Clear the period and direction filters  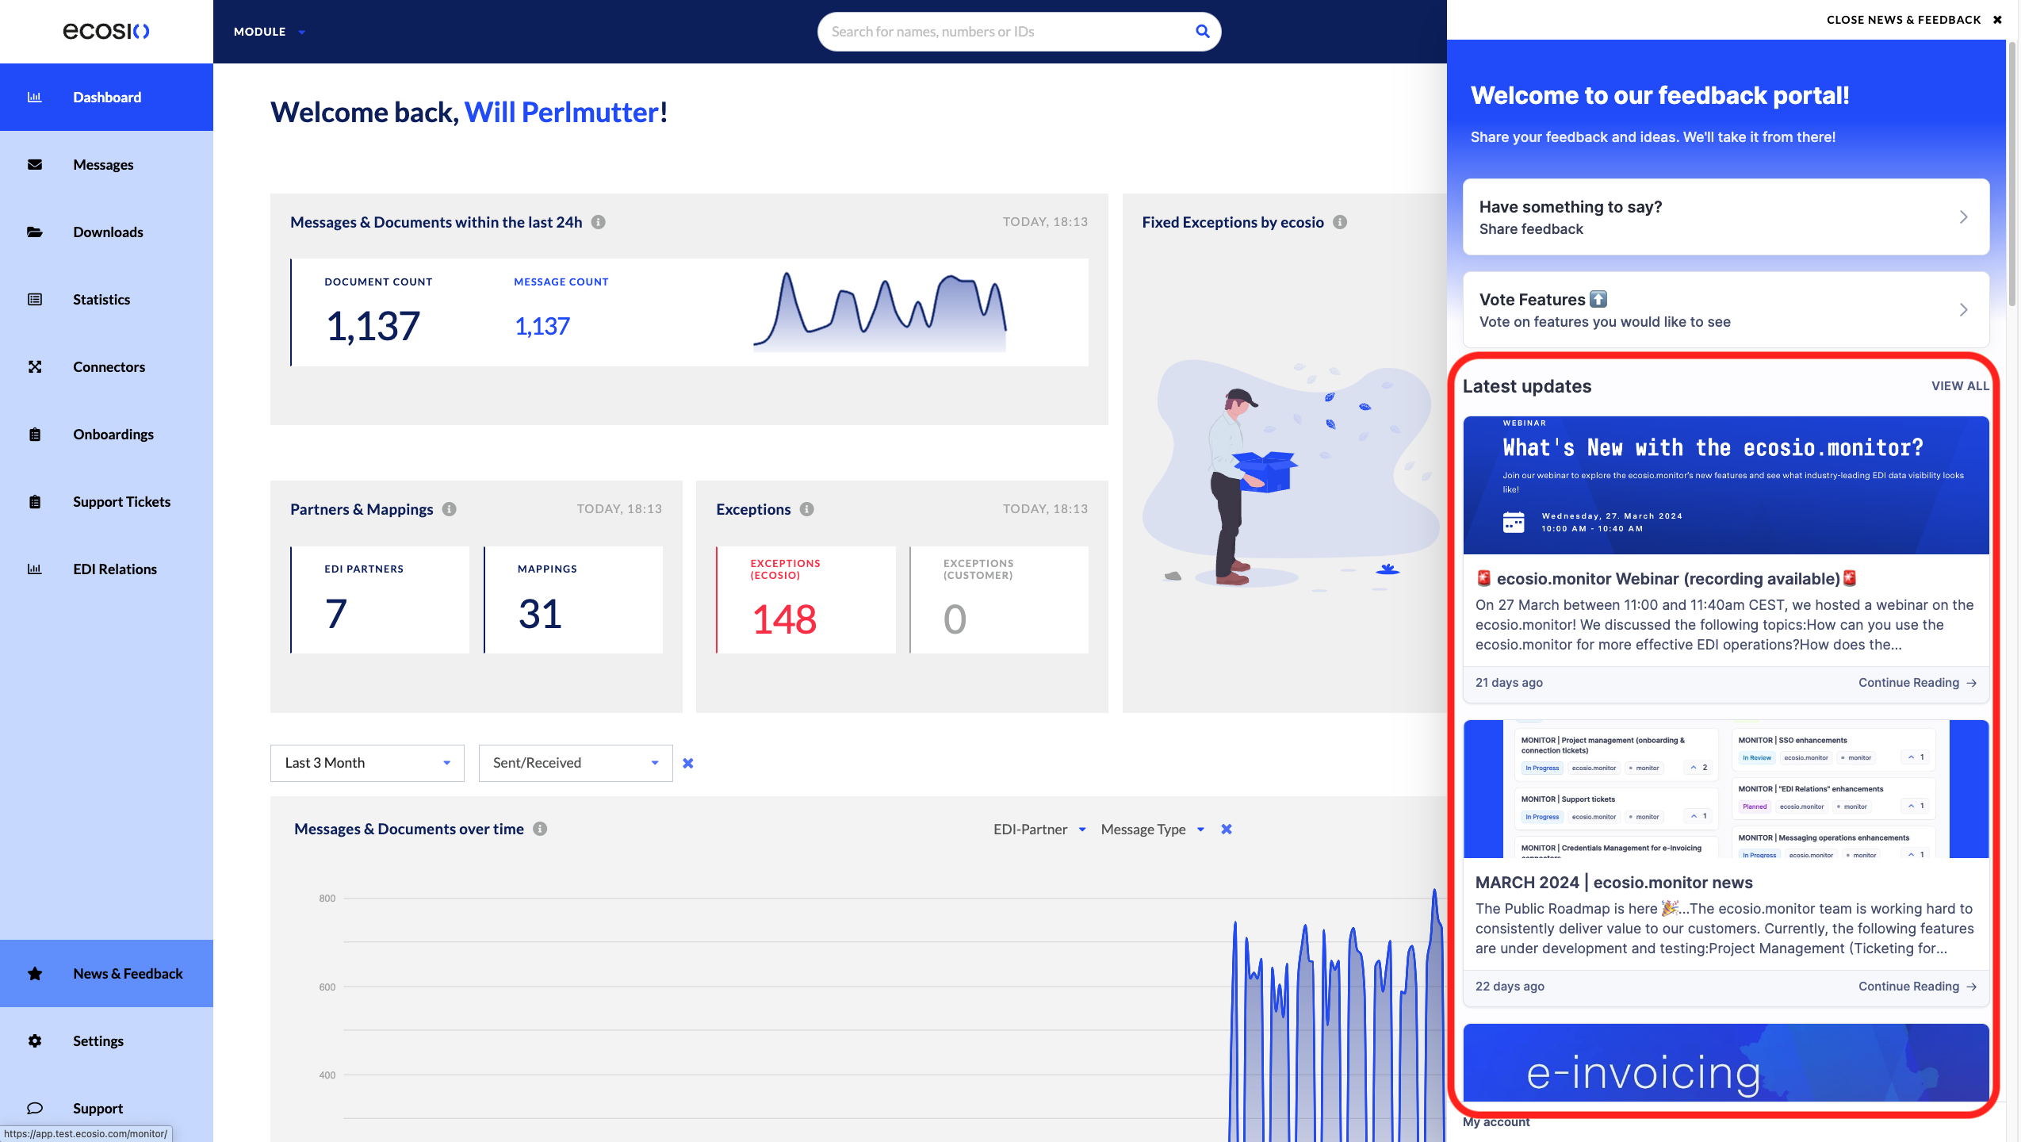[x=688, y=763]
